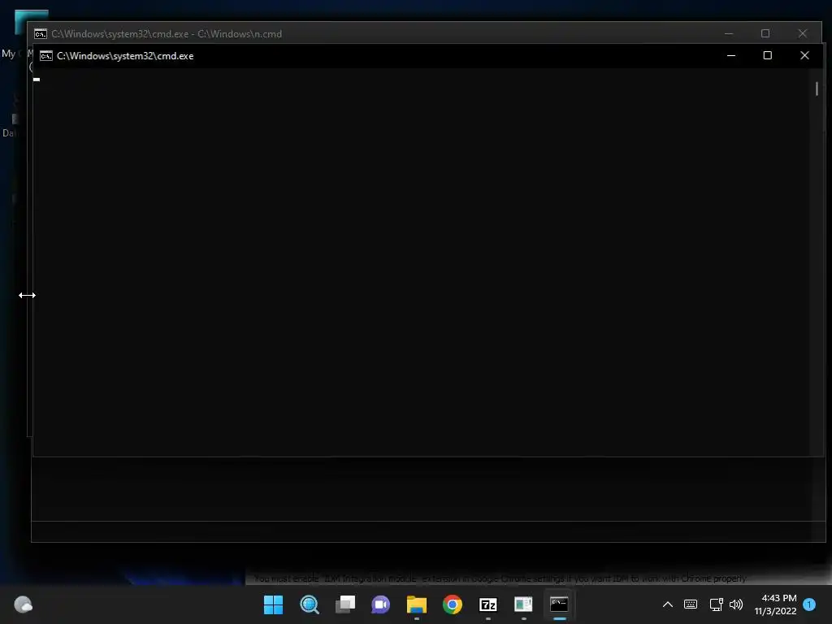The height and width of the screenshot is (624, 832).
Task: Open File Explorer from the taskbar
Action: click(x=417, y=604)
